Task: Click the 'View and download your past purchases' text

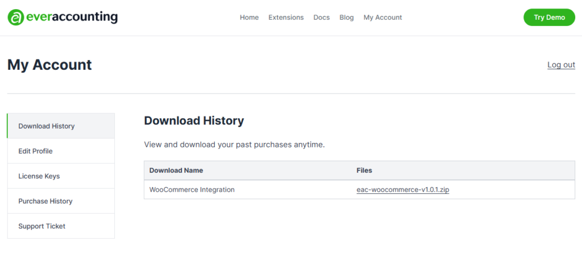Action: 234,145
